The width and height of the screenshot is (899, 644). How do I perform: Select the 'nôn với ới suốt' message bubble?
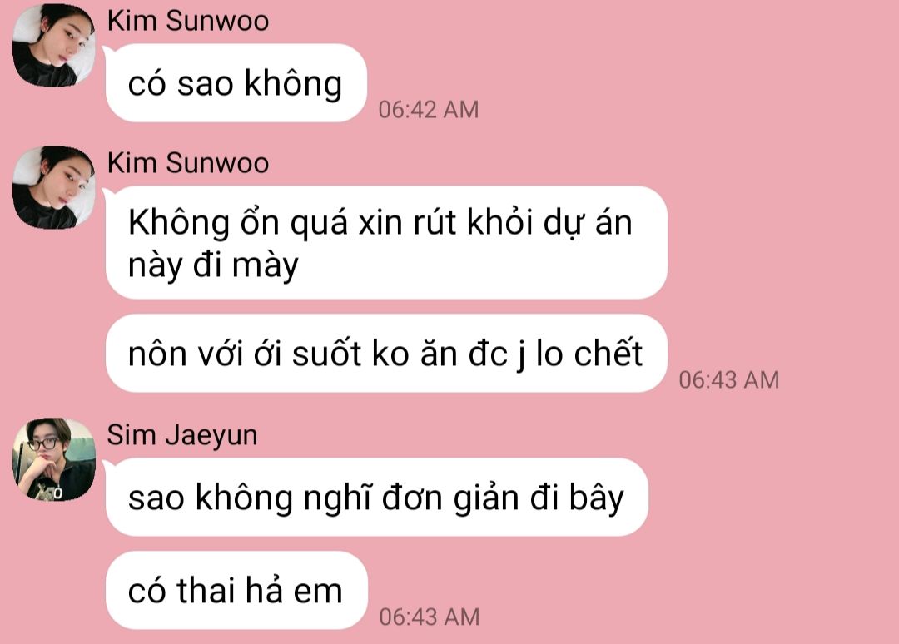386,353
